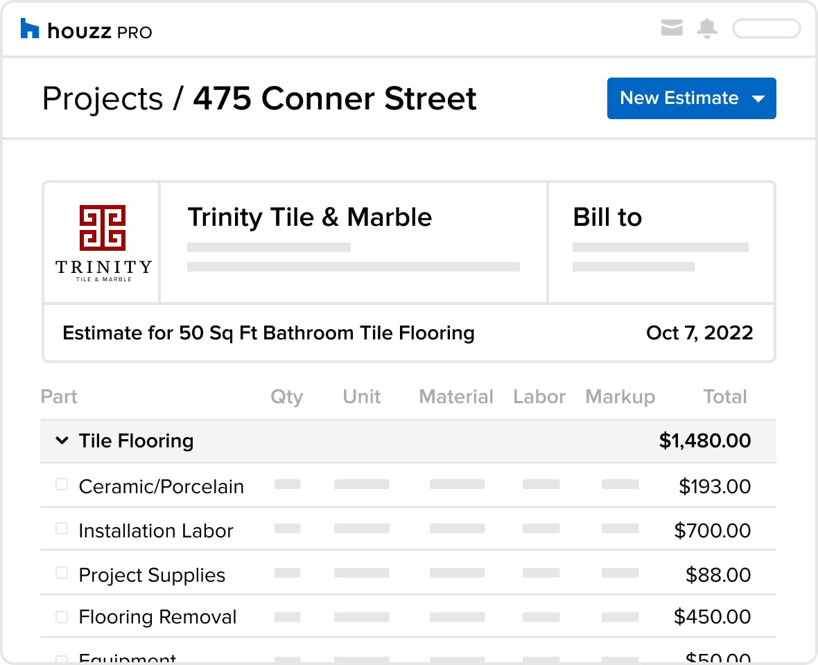
Task: Click the Trinity Tile & Marble logo
Action: pyautogui.click(x=103, y=243)
